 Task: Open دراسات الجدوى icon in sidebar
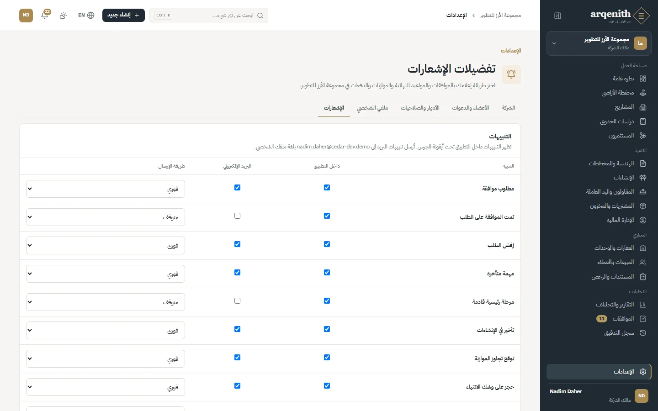[x=643, y=121]
